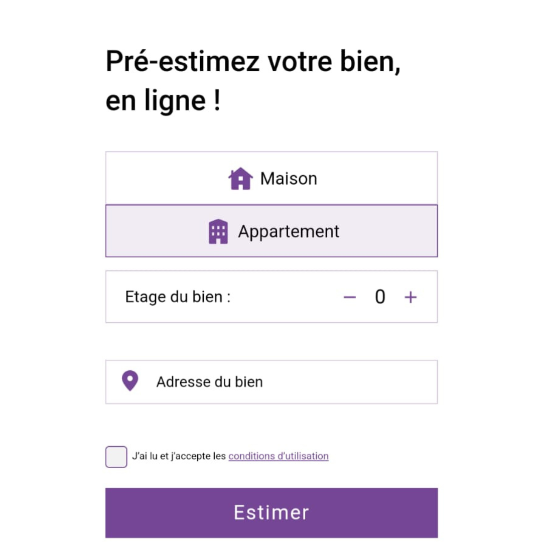This screenshot has width=542, height=542.
Task: Click the Adresse du bien placeholder text
Action: click(209, 382)
